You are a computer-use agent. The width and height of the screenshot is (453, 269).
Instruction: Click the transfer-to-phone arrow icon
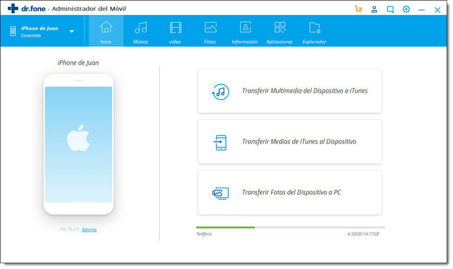point(220,143)
